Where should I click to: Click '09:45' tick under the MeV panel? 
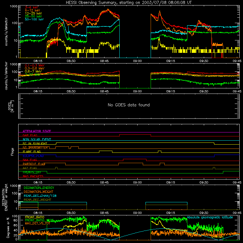pos(237,91)
